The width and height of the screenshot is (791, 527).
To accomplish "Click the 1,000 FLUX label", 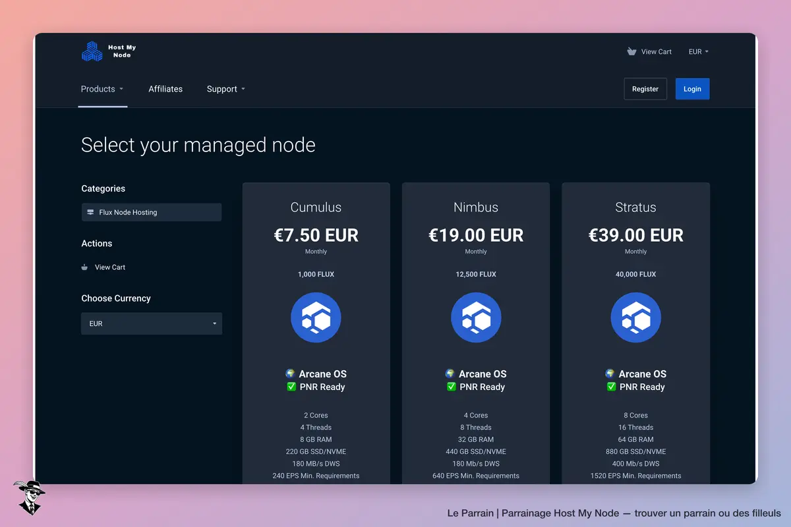I will (316, 274).
